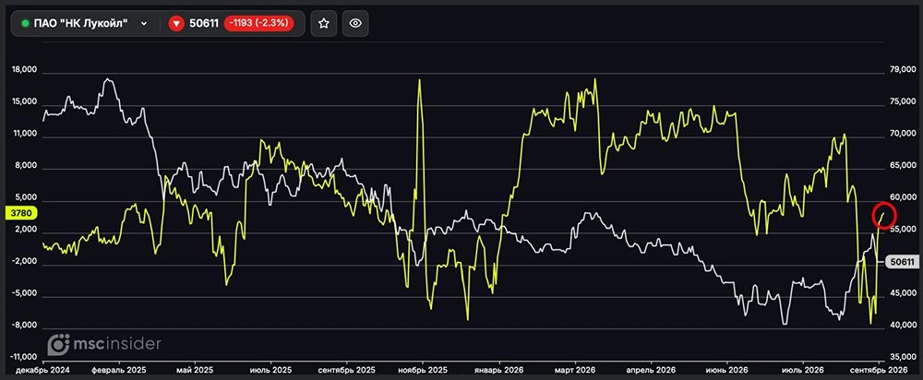923x380 pixels.
Task: Click the 15,000 left axis value
Action: click(25, 101)
